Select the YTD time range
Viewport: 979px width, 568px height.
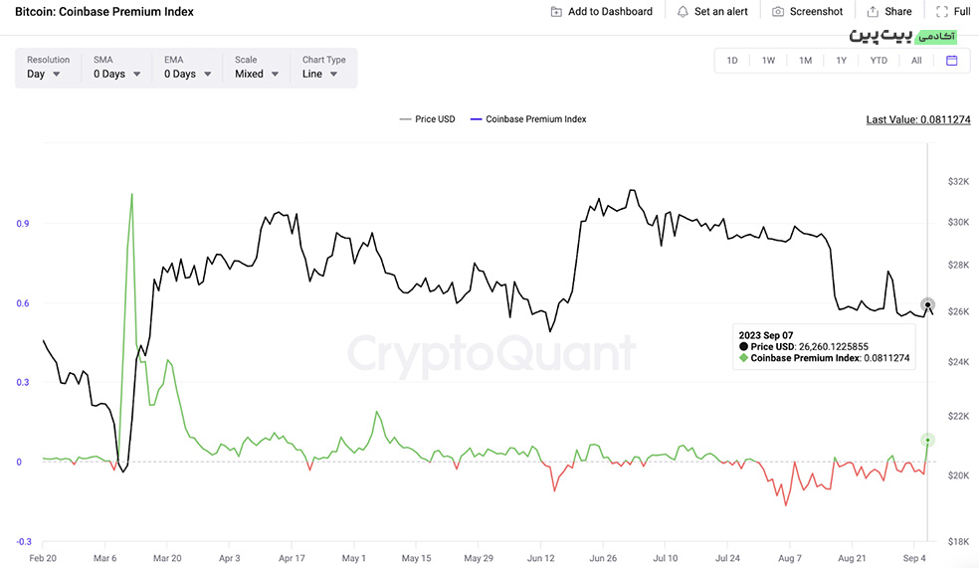[879, 61]
